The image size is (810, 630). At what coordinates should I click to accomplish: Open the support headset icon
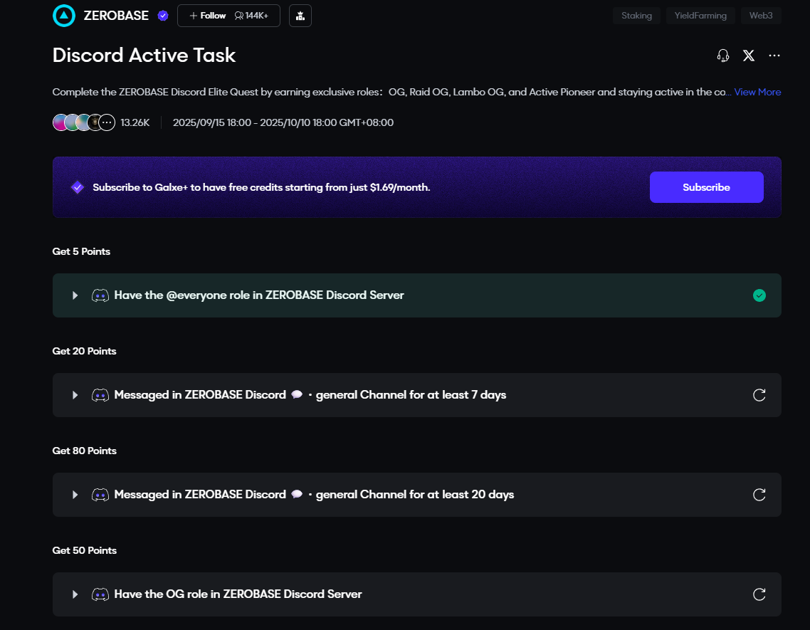tap(722, 56)
